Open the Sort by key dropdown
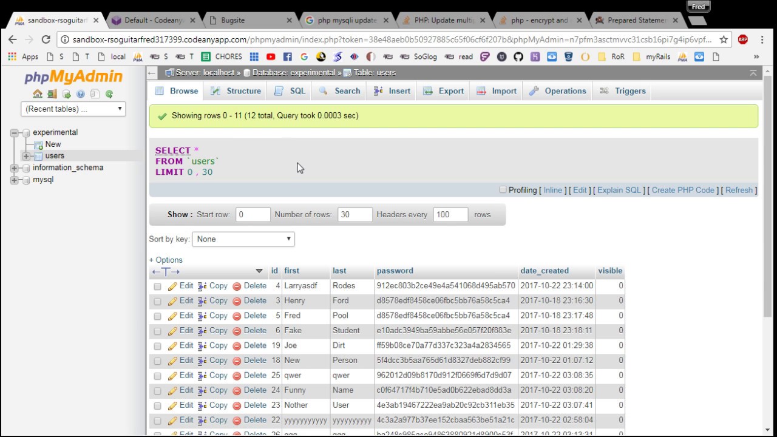 [243, 239]
